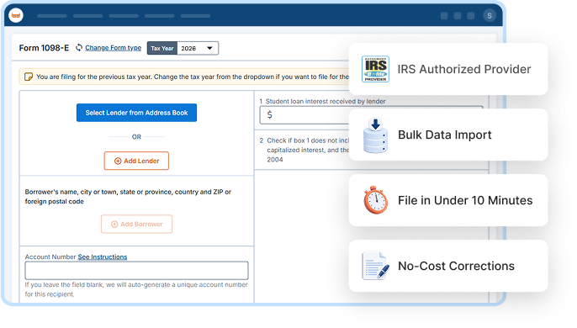
Task: Open the user avatar S menu
Action: point(490,15)
